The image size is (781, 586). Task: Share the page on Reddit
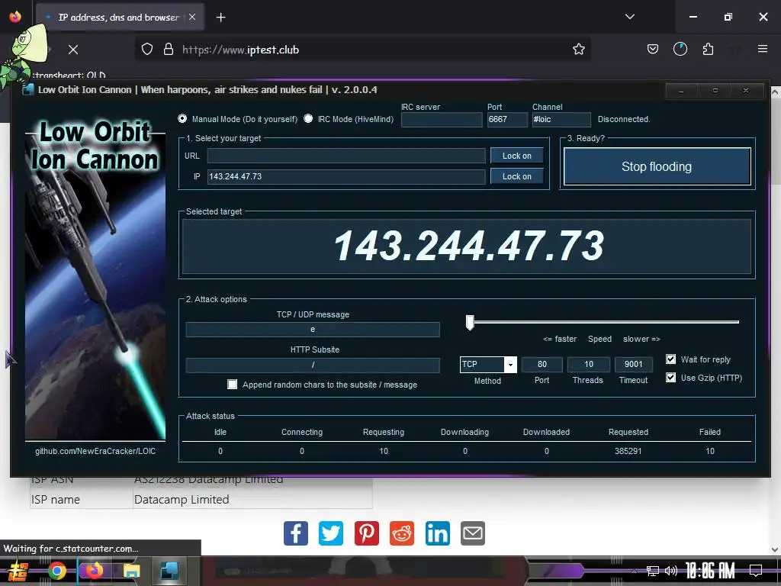coord(402,533)
